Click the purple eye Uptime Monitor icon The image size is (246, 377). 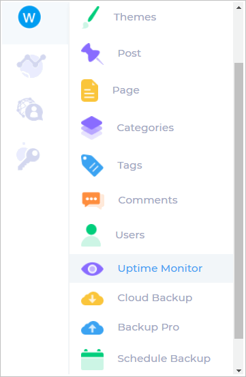92,269
